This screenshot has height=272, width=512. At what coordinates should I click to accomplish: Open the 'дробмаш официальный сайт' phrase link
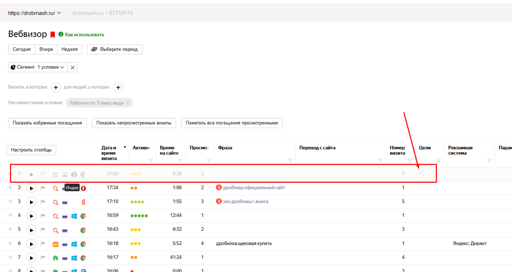pos(254,188)
